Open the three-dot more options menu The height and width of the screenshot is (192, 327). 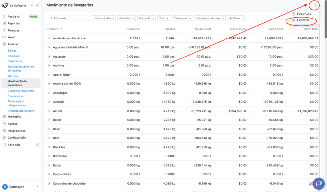click(315, 5)
